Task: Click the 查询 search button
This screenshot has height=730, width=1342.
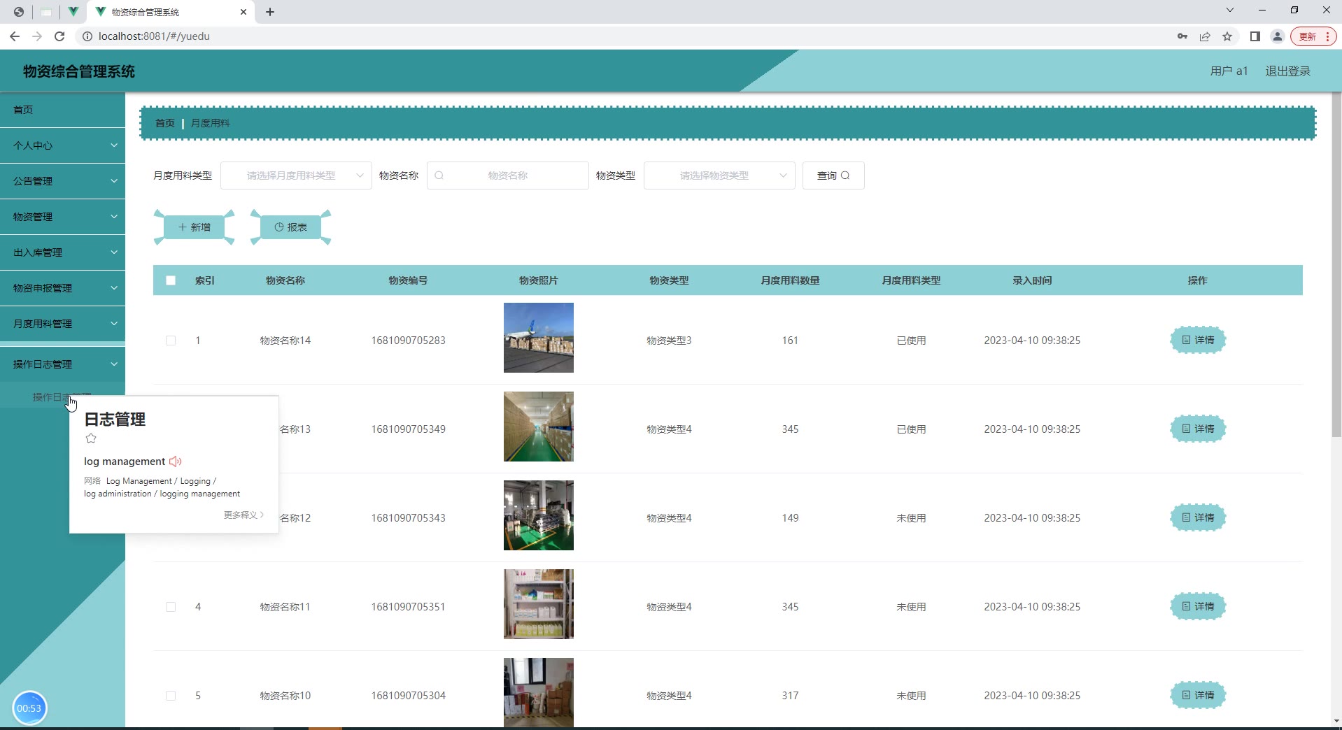Action: click(x=833, y=176)
